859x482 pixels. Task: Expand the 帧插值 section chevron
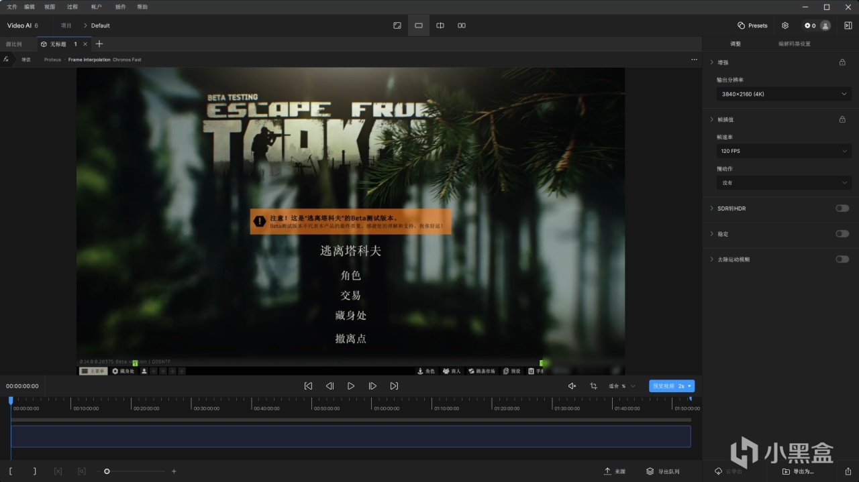[x=711, y=119]
